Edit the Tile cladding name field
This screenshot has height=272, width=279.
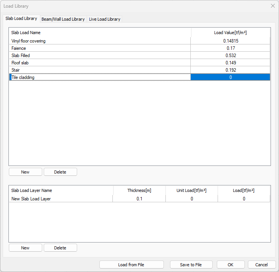point(99,77)
